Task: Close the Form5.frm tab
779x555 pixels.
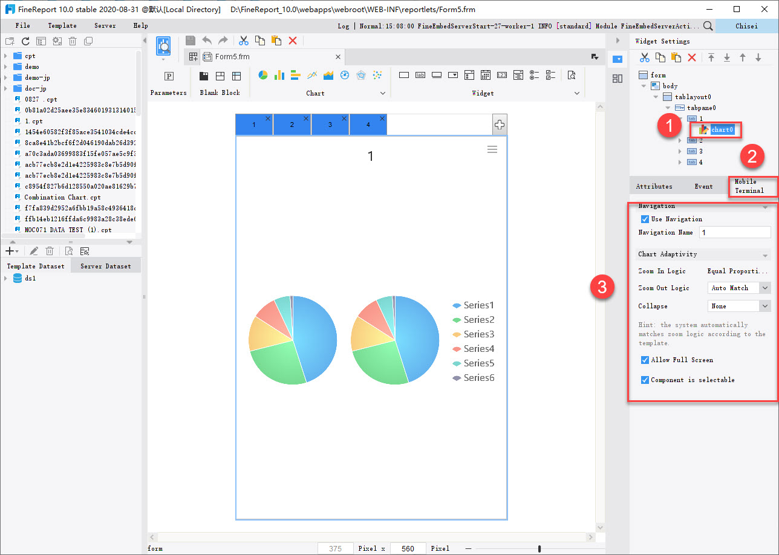Action: pos(338,57)
